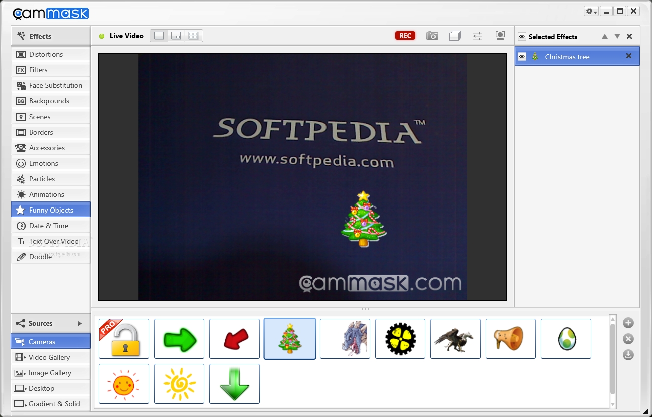This screenshot has width=652, height=417.
Task: Add the megaphone object thumbnail
Action: click(511, 339)
